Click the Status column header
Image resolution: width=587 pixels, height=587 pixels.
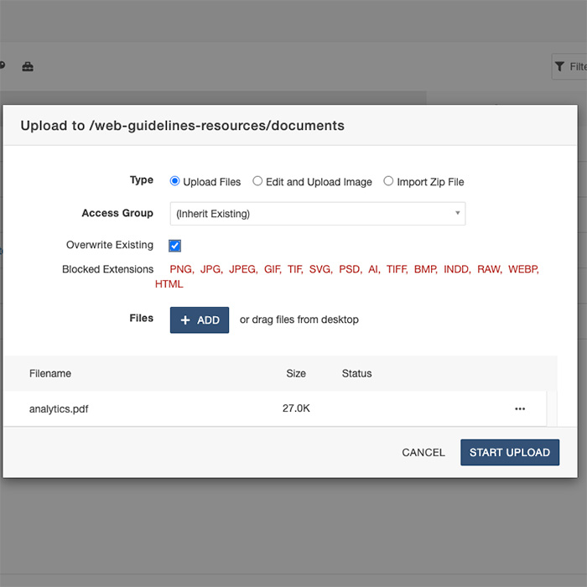point(356,373)
